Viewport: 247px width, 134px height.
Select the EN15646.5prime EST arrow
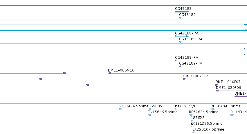pyautogui.click(x=149, y=115)
